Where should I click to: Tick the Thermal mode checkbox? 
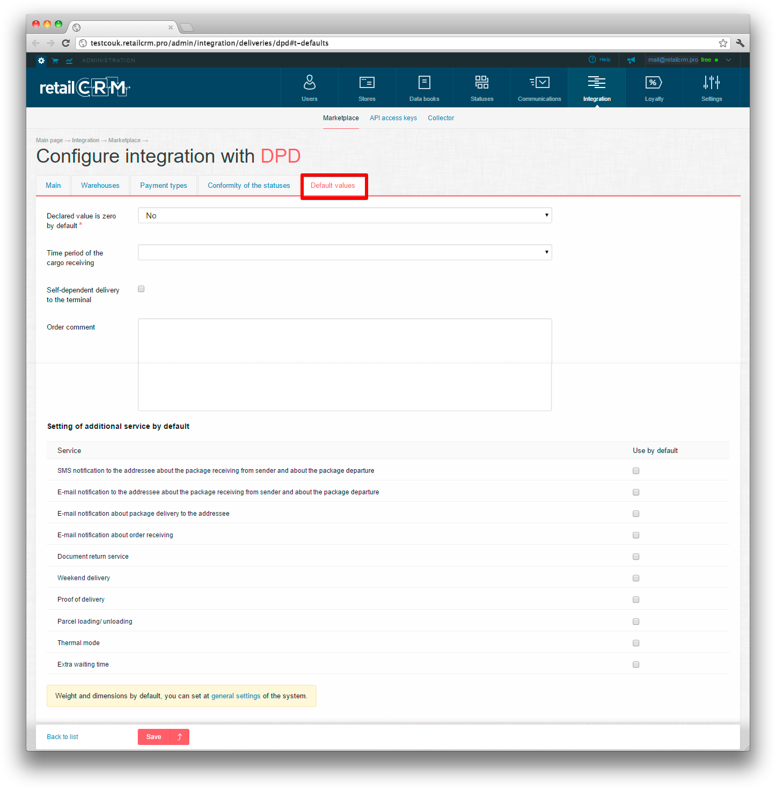(x=636, y=643)
